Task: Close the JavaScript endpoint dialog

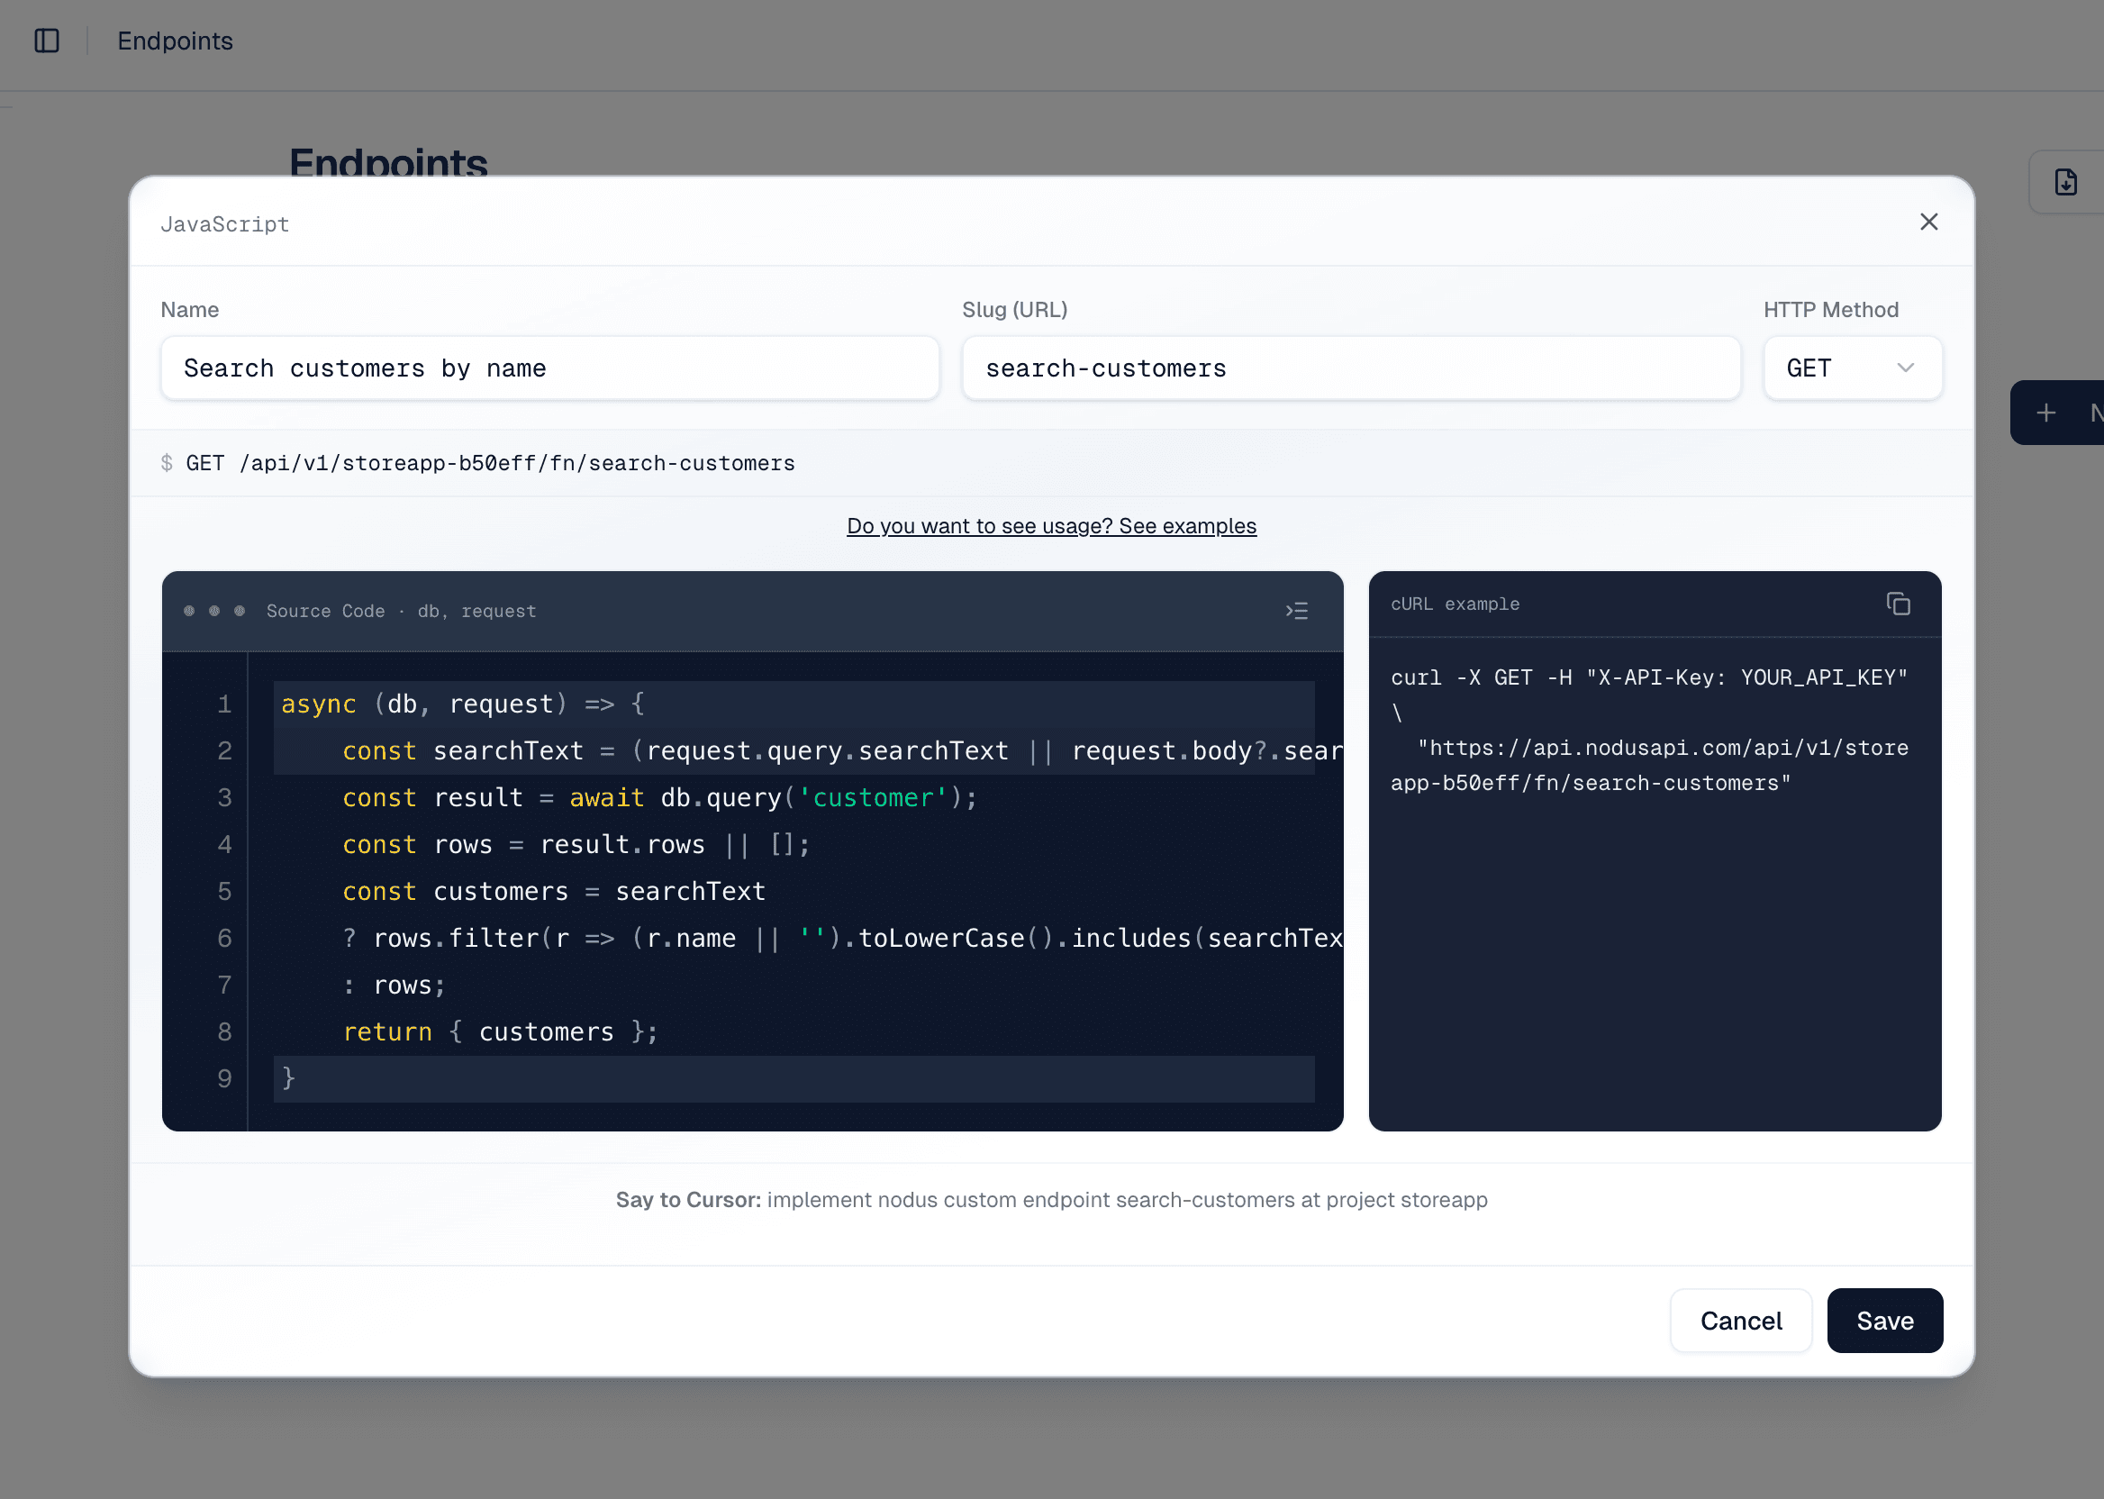Action: coord(1928,222)
